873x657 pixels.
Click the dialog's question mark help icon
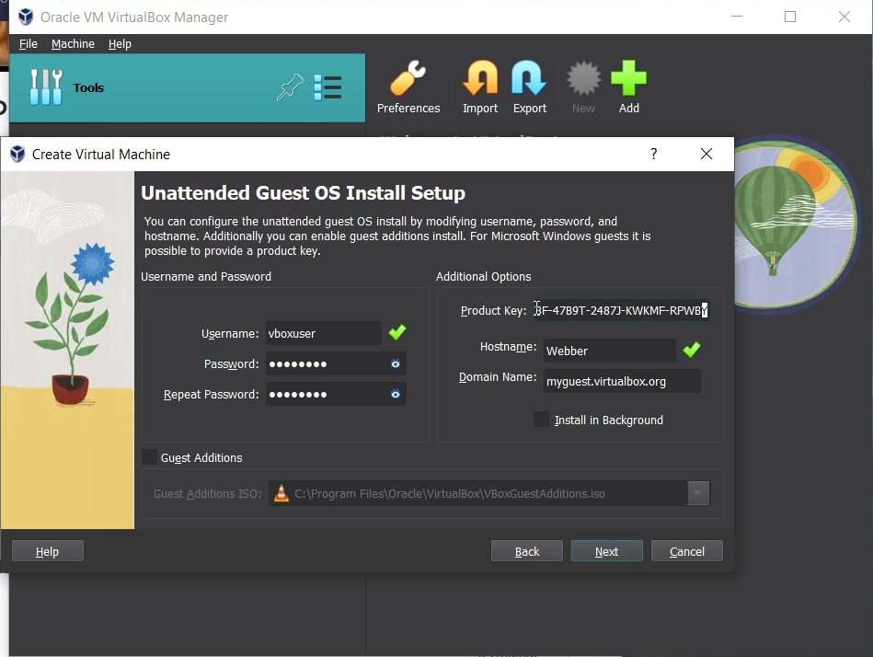tap(654, 154)
